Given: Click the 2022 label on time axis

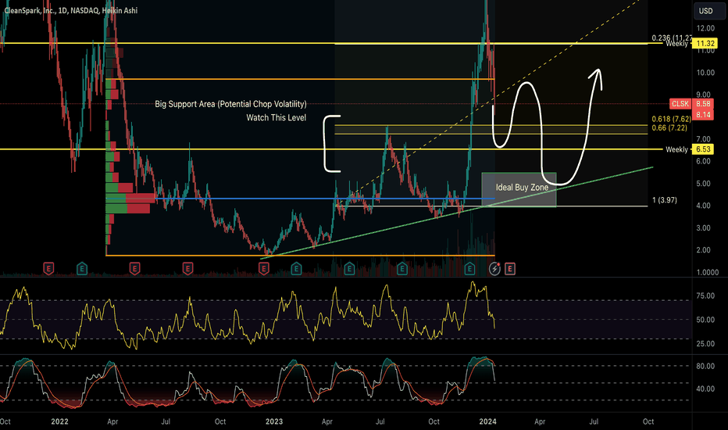Looking at the screenshot, I should (59, 421).
